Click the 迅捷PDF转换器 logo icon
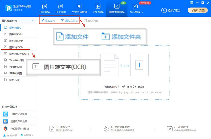The height and width of the screenshot is (139, 211). [x=8, y=8]
